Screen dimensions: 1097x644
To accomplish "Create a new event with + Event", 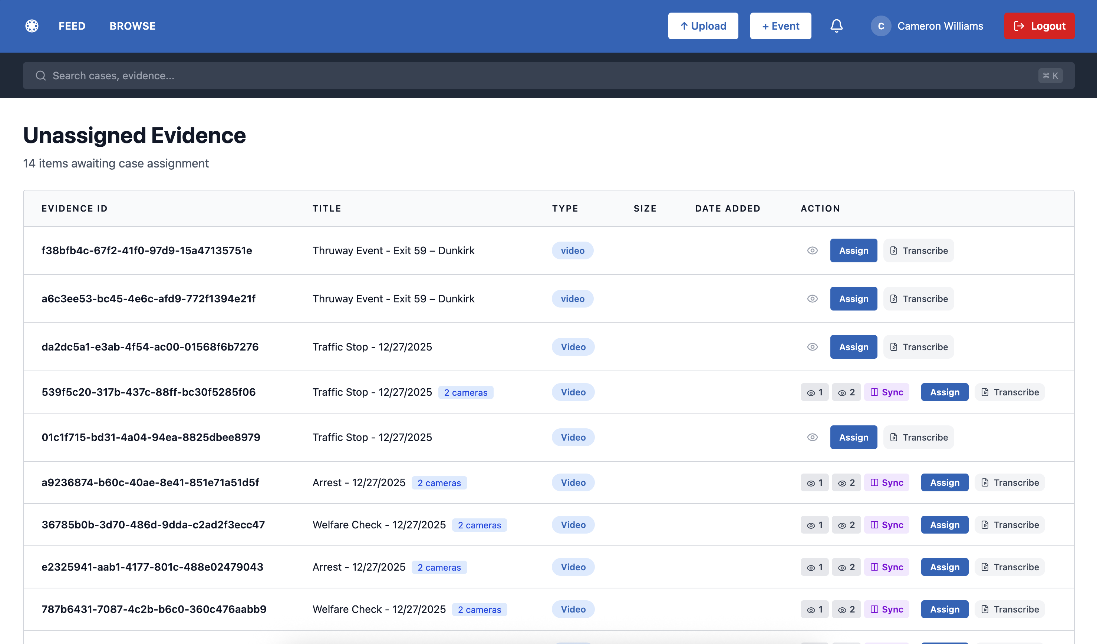I will tap(781, 26).
